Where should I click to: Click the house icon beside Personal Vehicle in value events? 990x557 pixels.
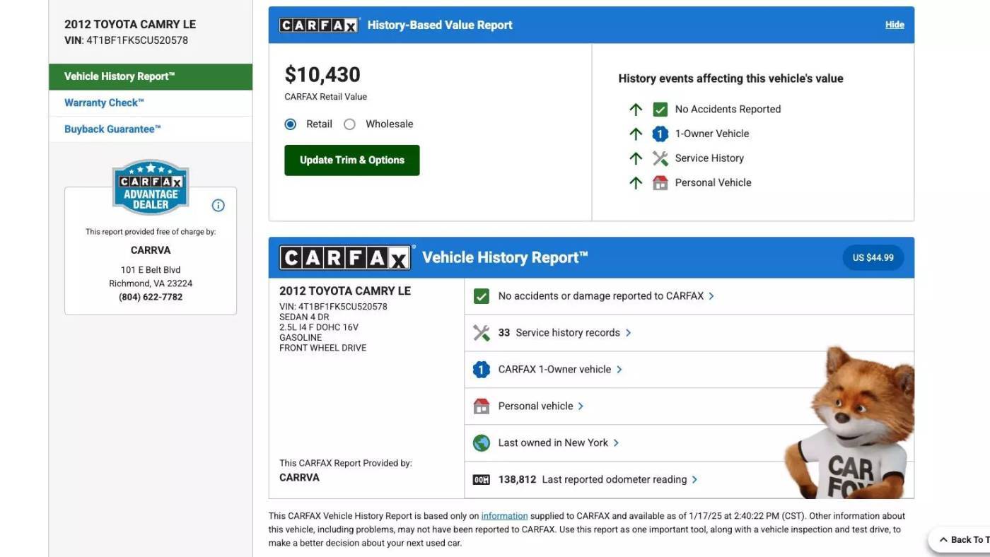click(660, 183)
